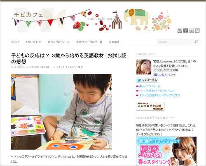
Task: Click the Twitter フォローする button
Action: pos(147,80)
